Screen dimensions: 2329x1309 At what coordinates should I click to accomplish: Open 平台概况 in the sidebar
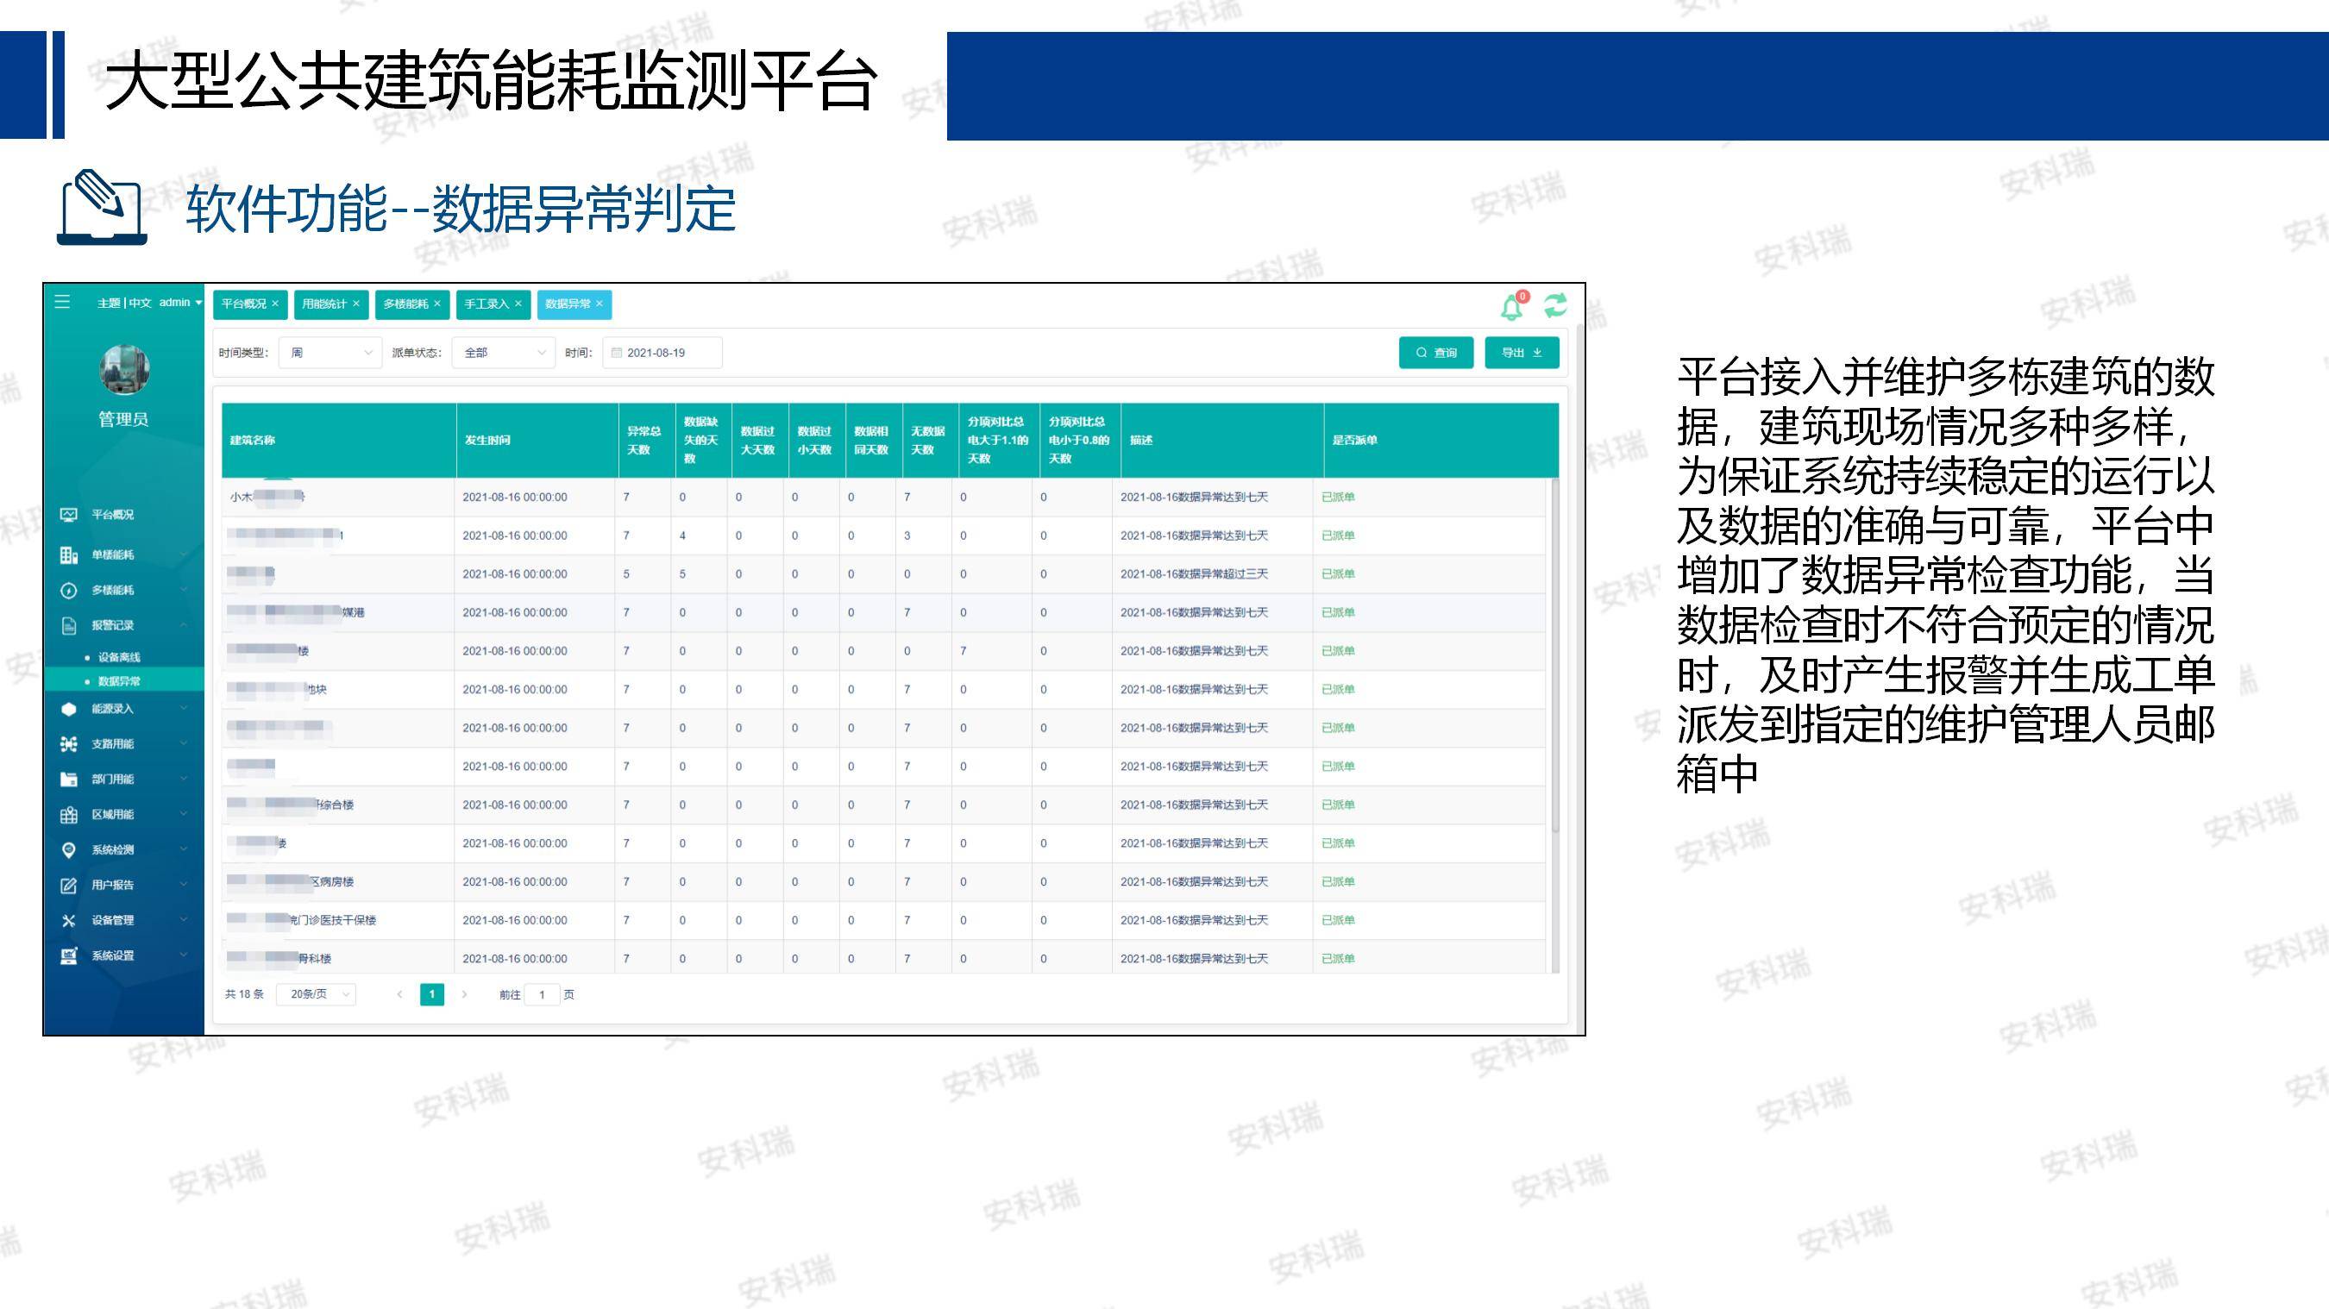coord(112,515)
